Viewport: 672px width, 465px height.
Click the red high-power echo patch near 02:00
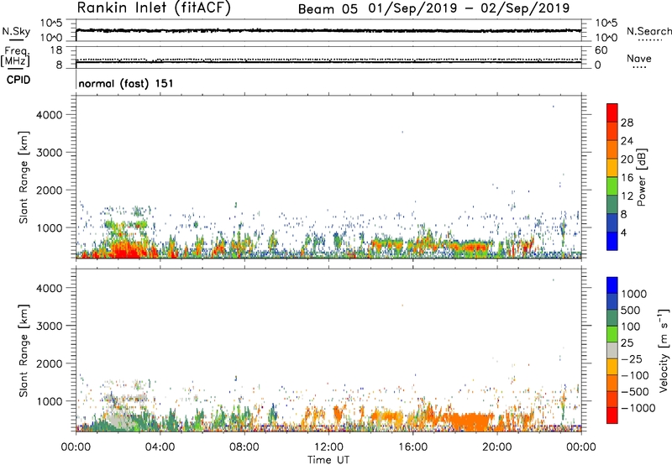point(127,250)
